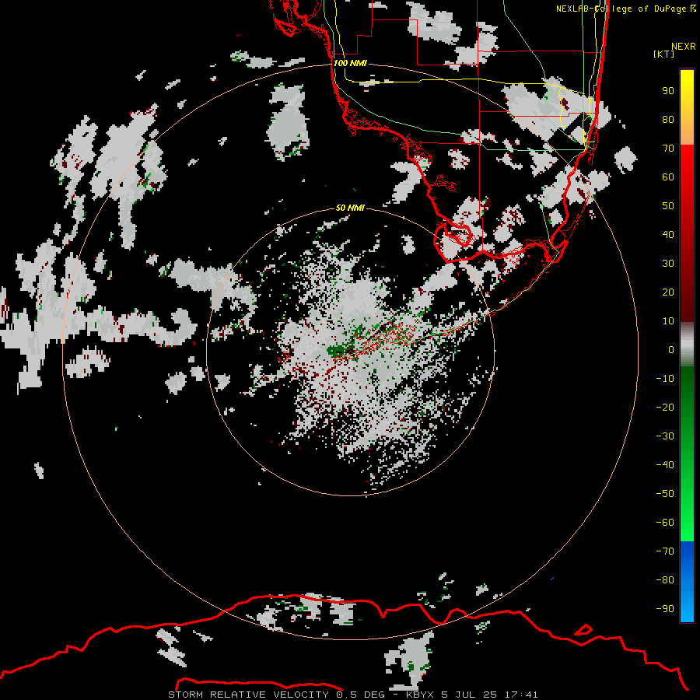Click the "KBYX" radar site identifier
Image resolution: width=700 pixels, height=700 pixels.
click(x=420, y=695)
